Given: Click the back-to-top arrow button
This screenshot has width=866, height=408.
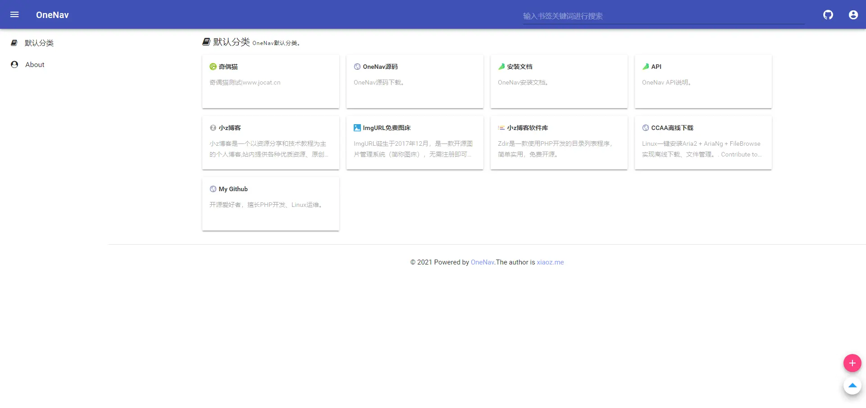Looking at the screenshot, I should [x=852, y=386].
